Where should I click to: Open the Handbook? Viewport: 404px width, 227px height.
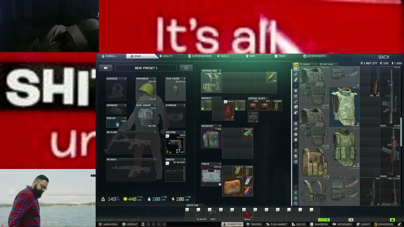[319, 224]
